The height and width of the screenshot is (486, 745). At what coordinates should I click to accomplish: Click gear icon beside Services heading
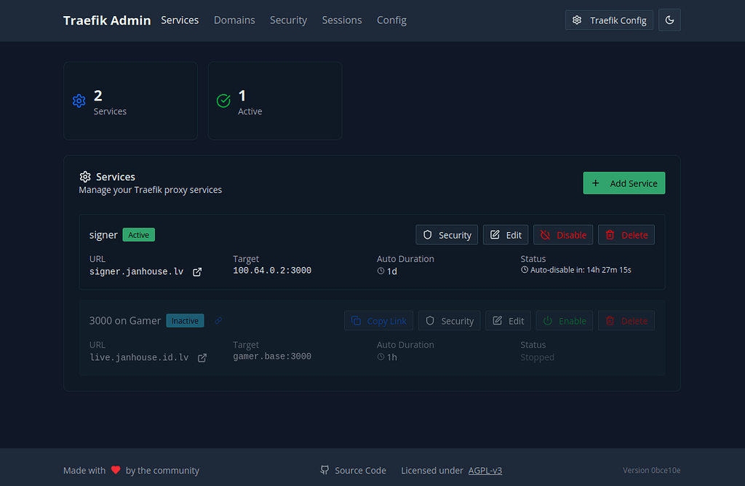point(85,177)
